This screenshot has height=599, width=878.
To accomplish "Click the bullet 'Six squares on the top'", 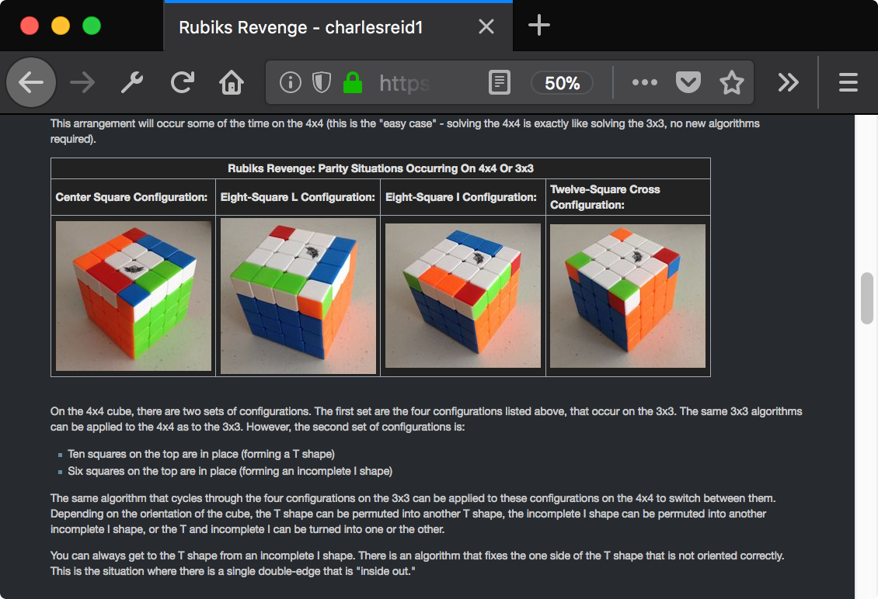I will tap(229, 471).
